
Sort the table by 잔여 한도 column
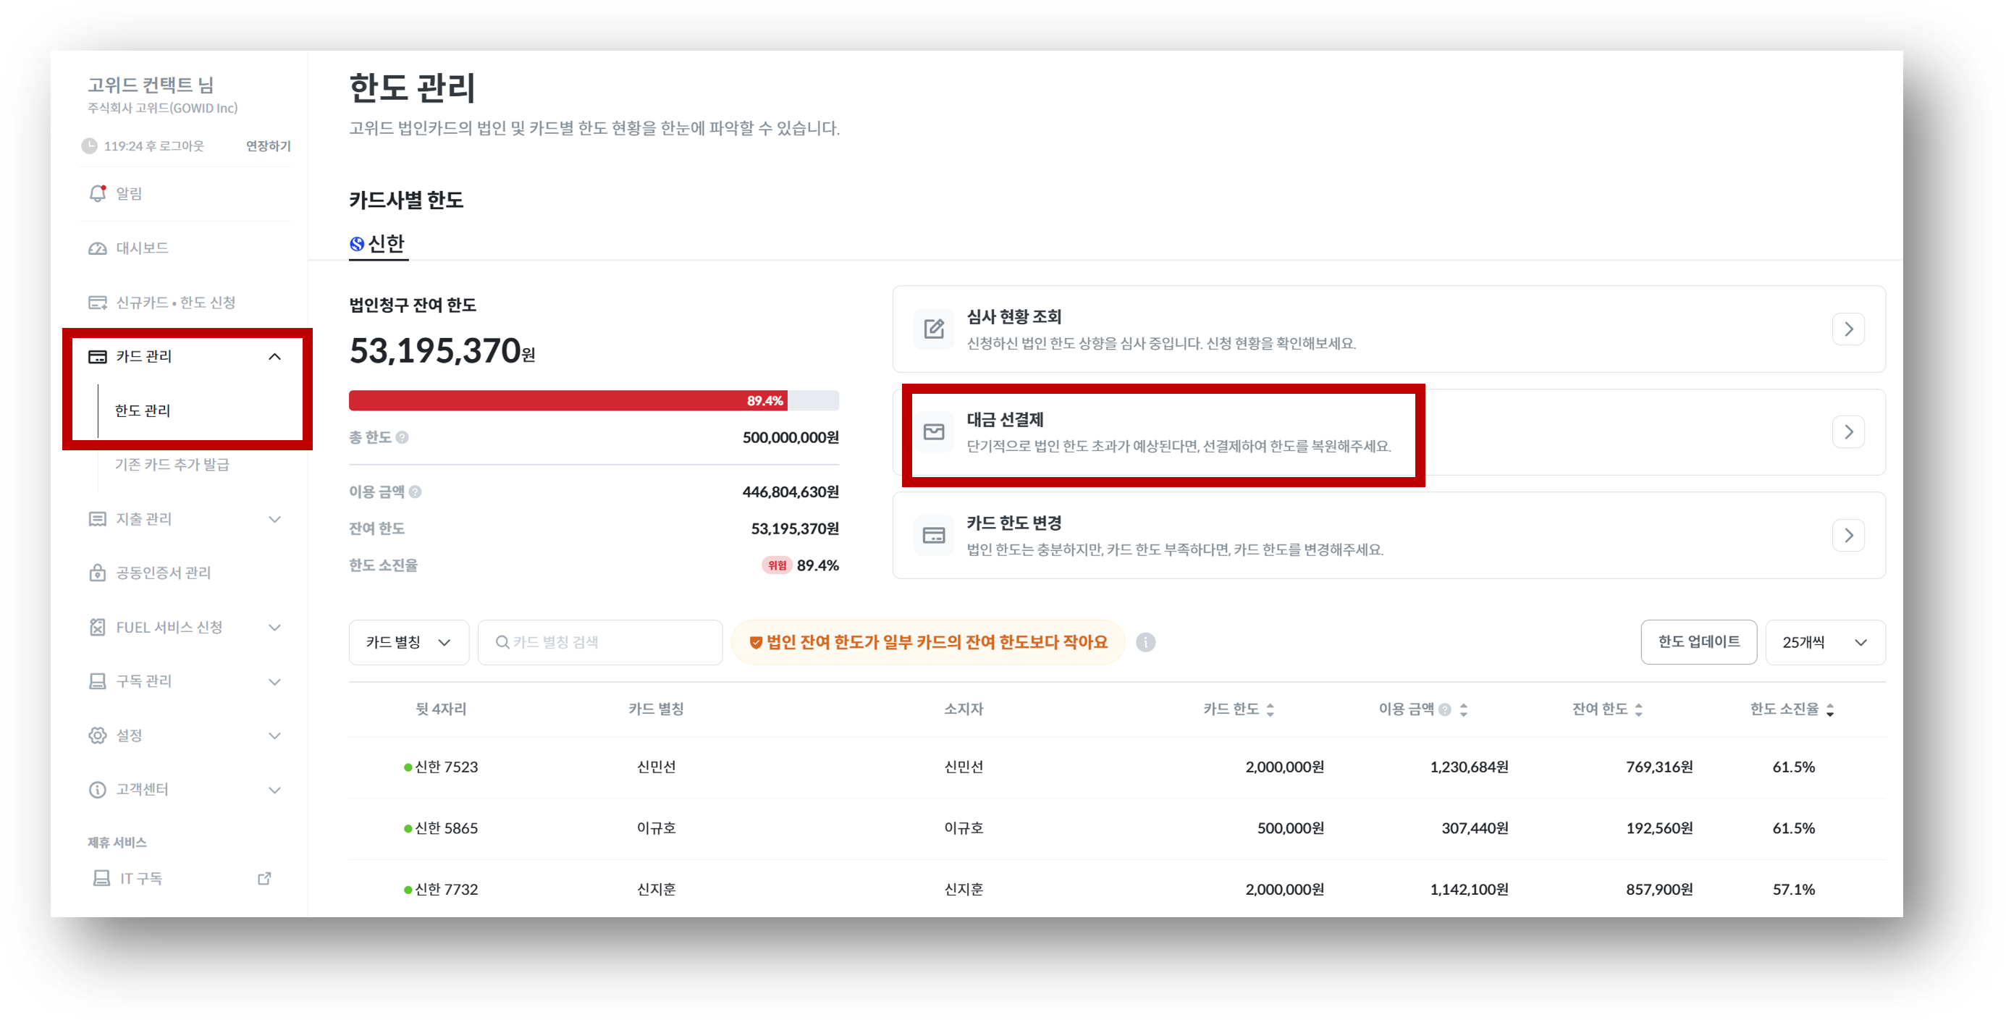(x=1638, y=709)
